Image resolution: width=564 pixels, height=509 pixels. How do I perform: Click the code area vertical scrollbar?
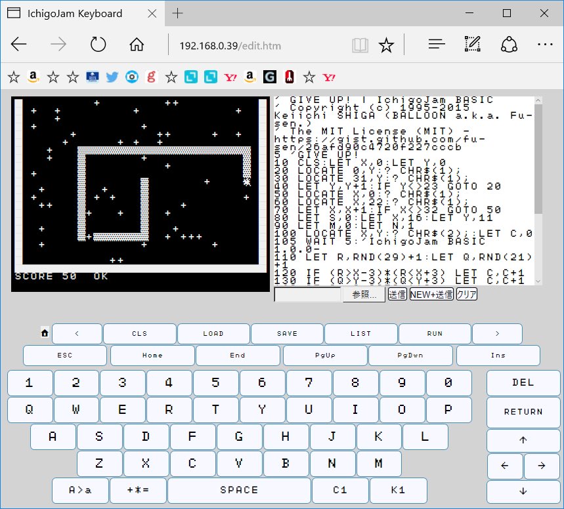(538, 190)
